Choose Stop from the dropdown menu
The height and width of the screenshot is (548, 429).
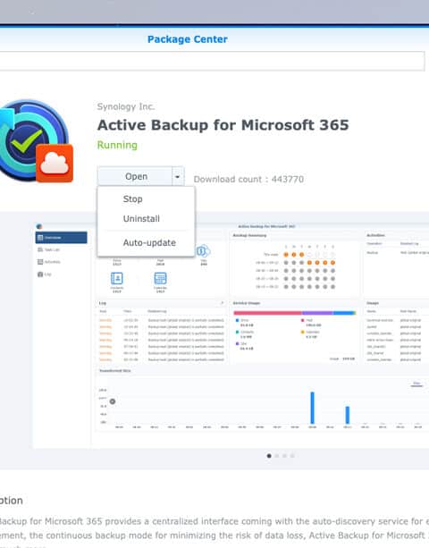coord(133,198)
